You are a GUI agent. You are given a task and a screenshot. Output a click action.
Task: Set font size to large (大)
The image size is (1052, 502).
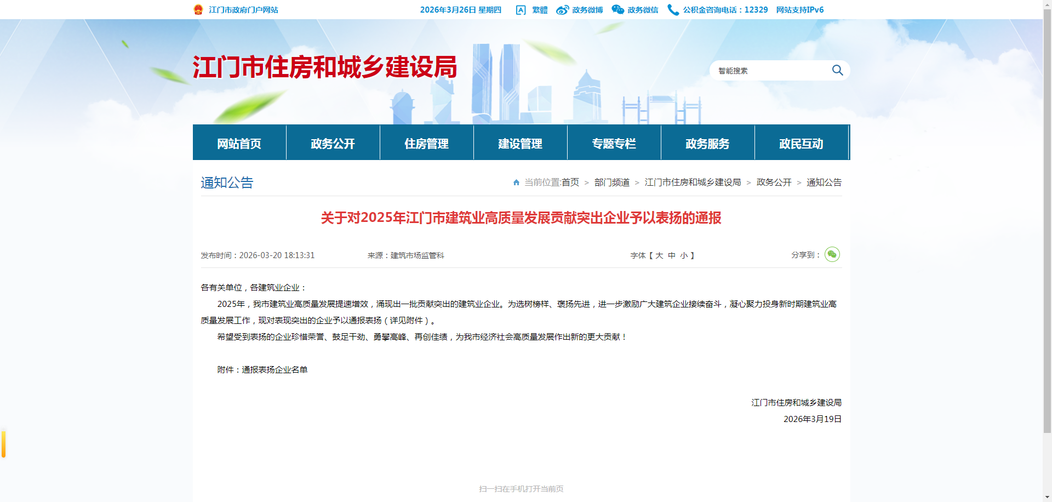[659, 255]
